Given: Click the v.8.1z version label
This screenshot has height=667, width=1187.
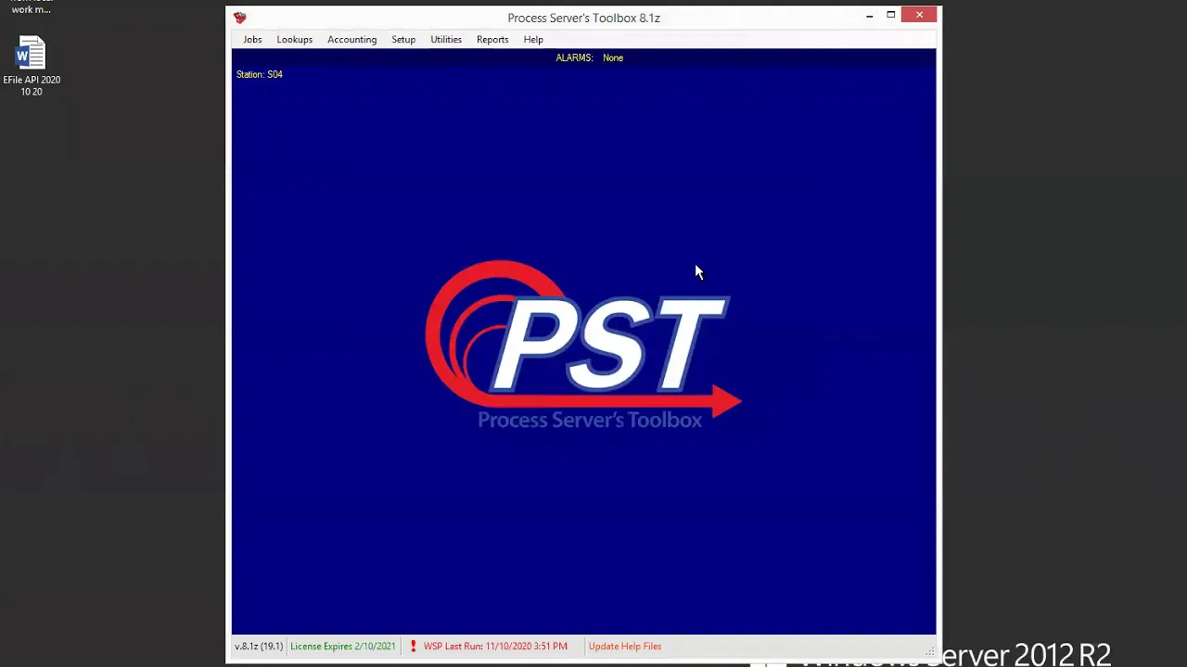Looking at the screenshot, I should [x=258, y=647].
